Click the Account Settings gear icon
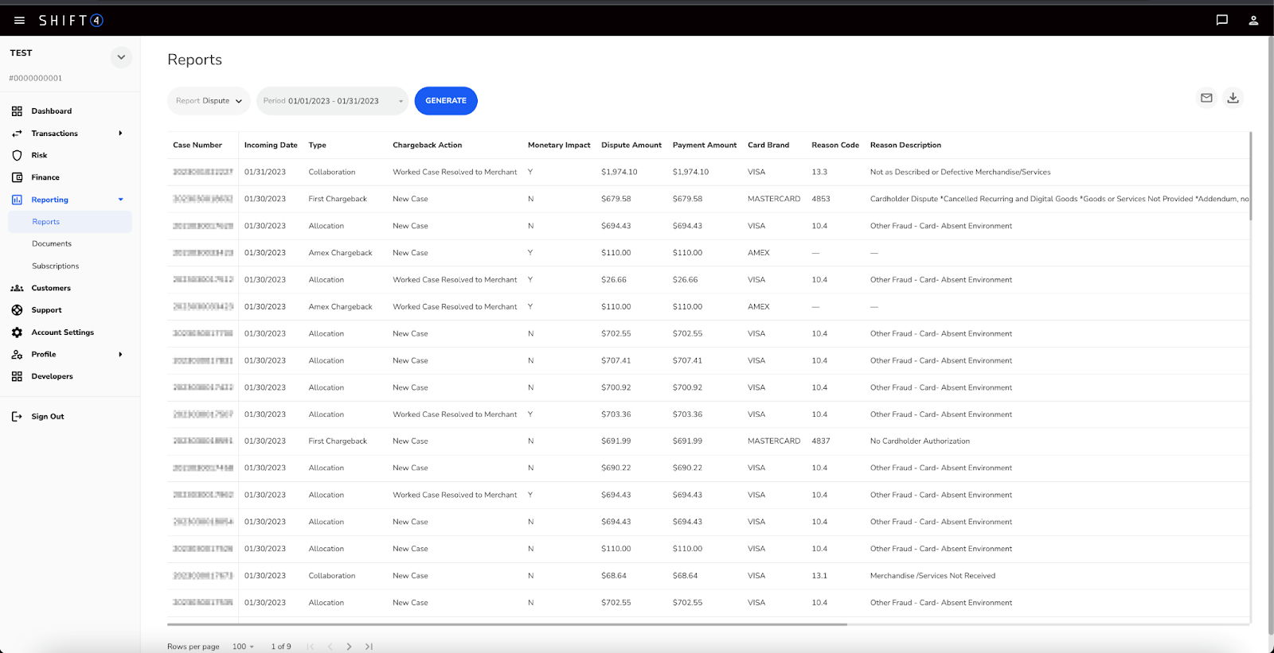 pyautogui.click(x=17, y=332)
